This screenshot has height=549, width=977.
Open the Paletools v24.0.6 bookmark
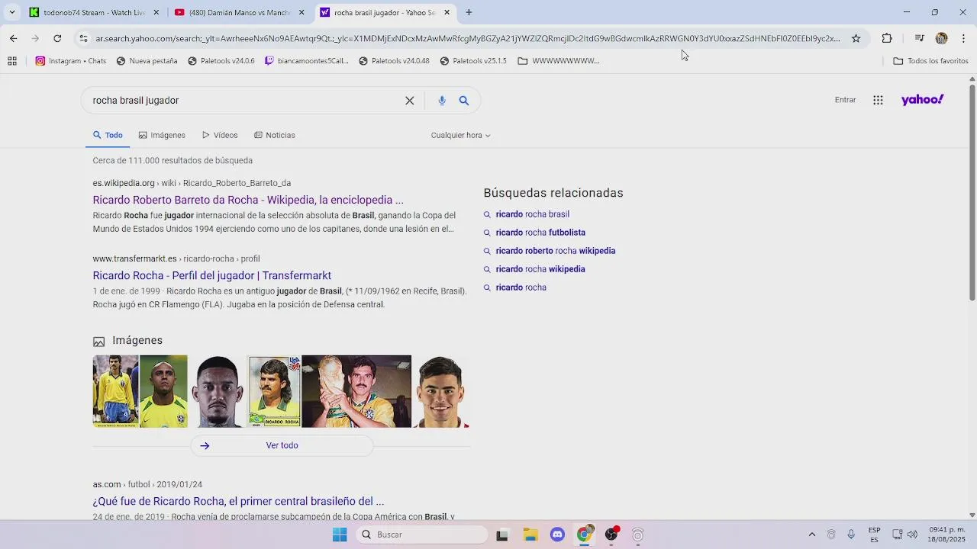[221, 61]
